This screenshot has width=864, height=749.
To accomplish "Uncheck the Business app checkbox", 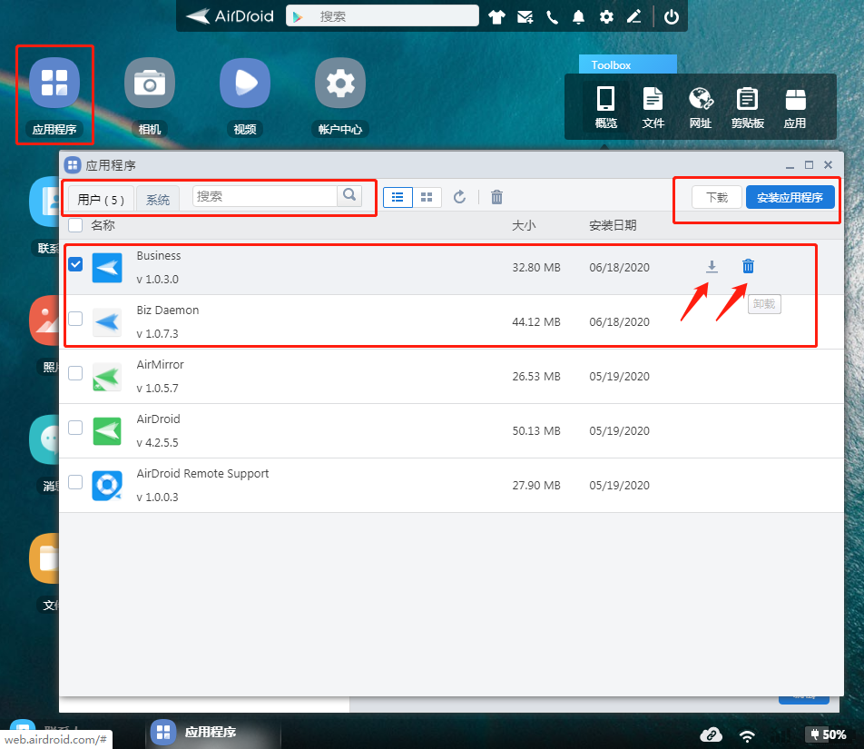I will point(75,264).
